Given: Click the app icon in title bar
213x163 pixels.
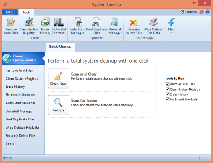Looking at the screenshot, I should tap(5, 4).
